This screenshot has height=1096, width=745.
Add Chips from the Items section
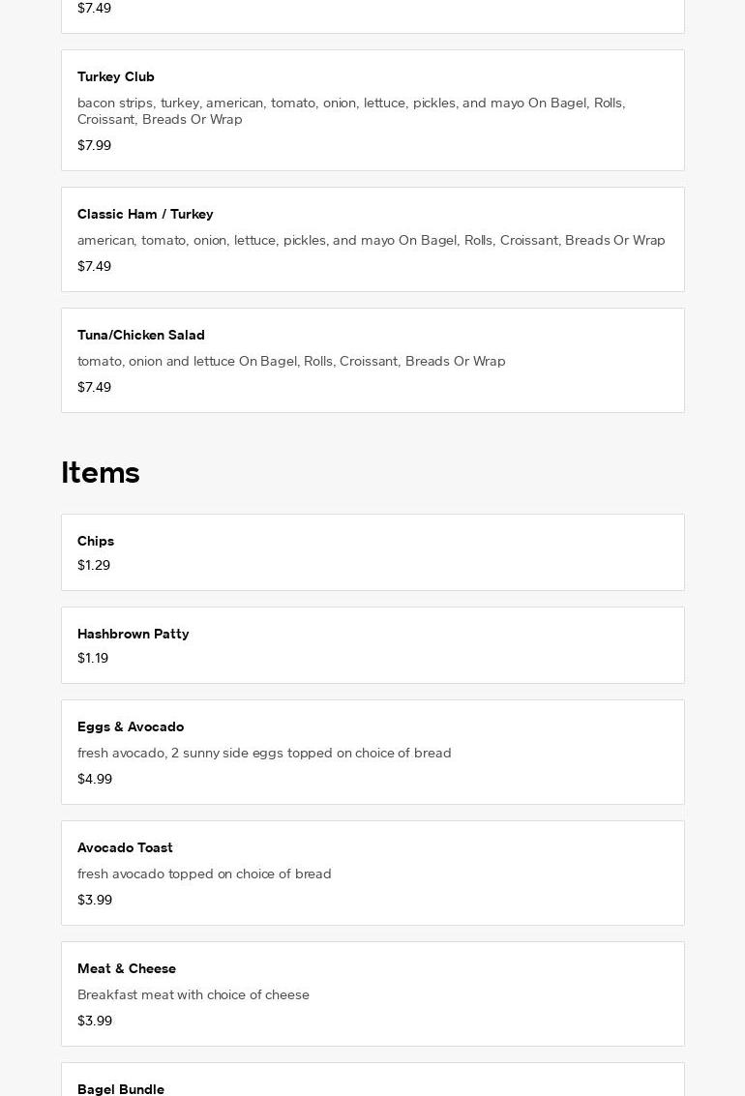96,541
